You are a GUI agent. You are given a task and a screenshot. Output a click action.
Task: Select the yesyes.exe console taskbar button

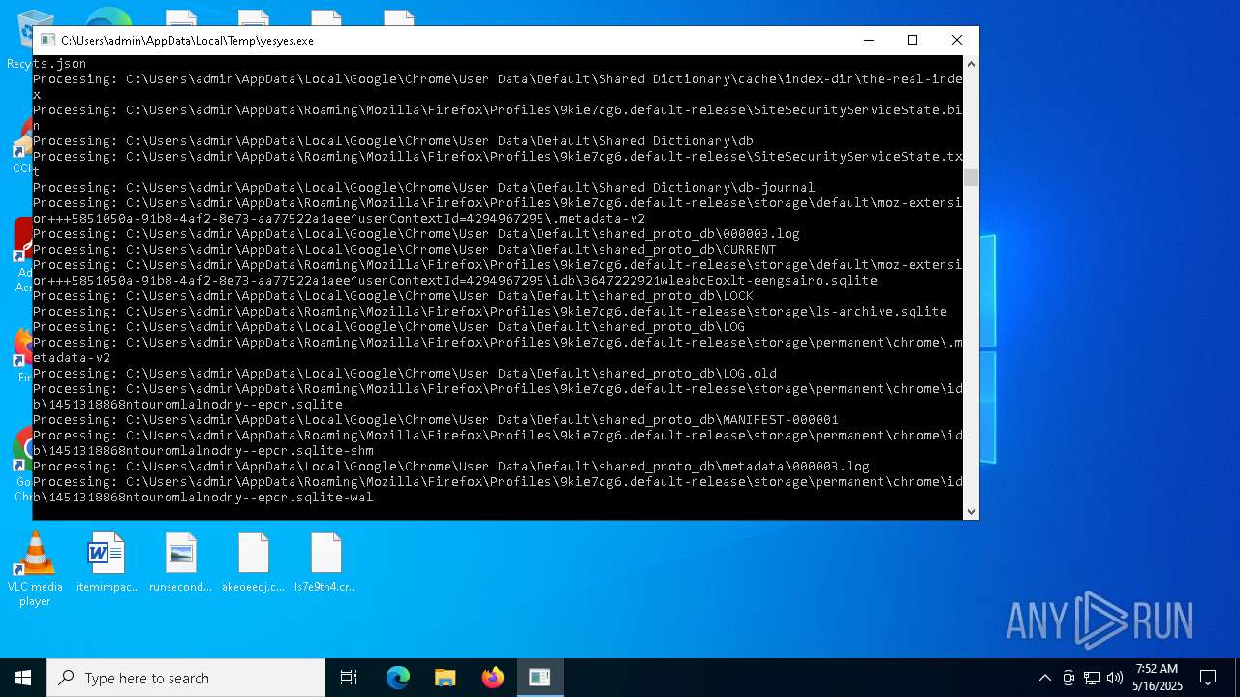coord(540,678)
